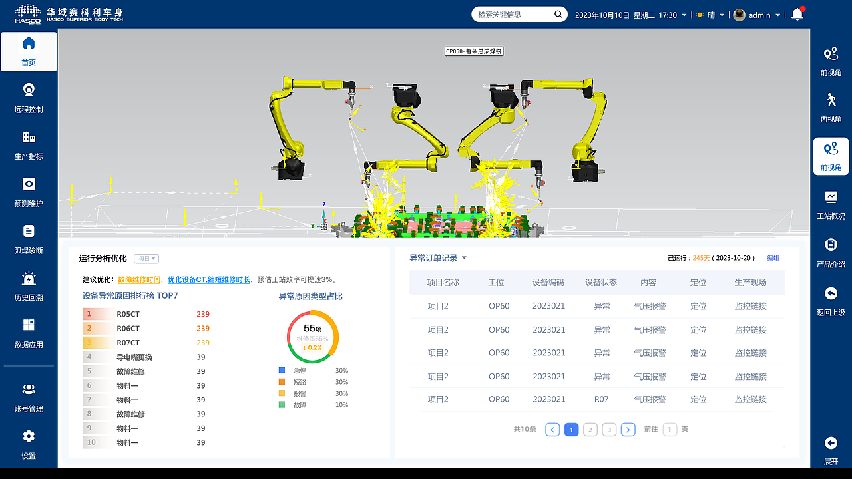852x479 pixels.
Task: Select pagination page 2
Action: point(590,430)
